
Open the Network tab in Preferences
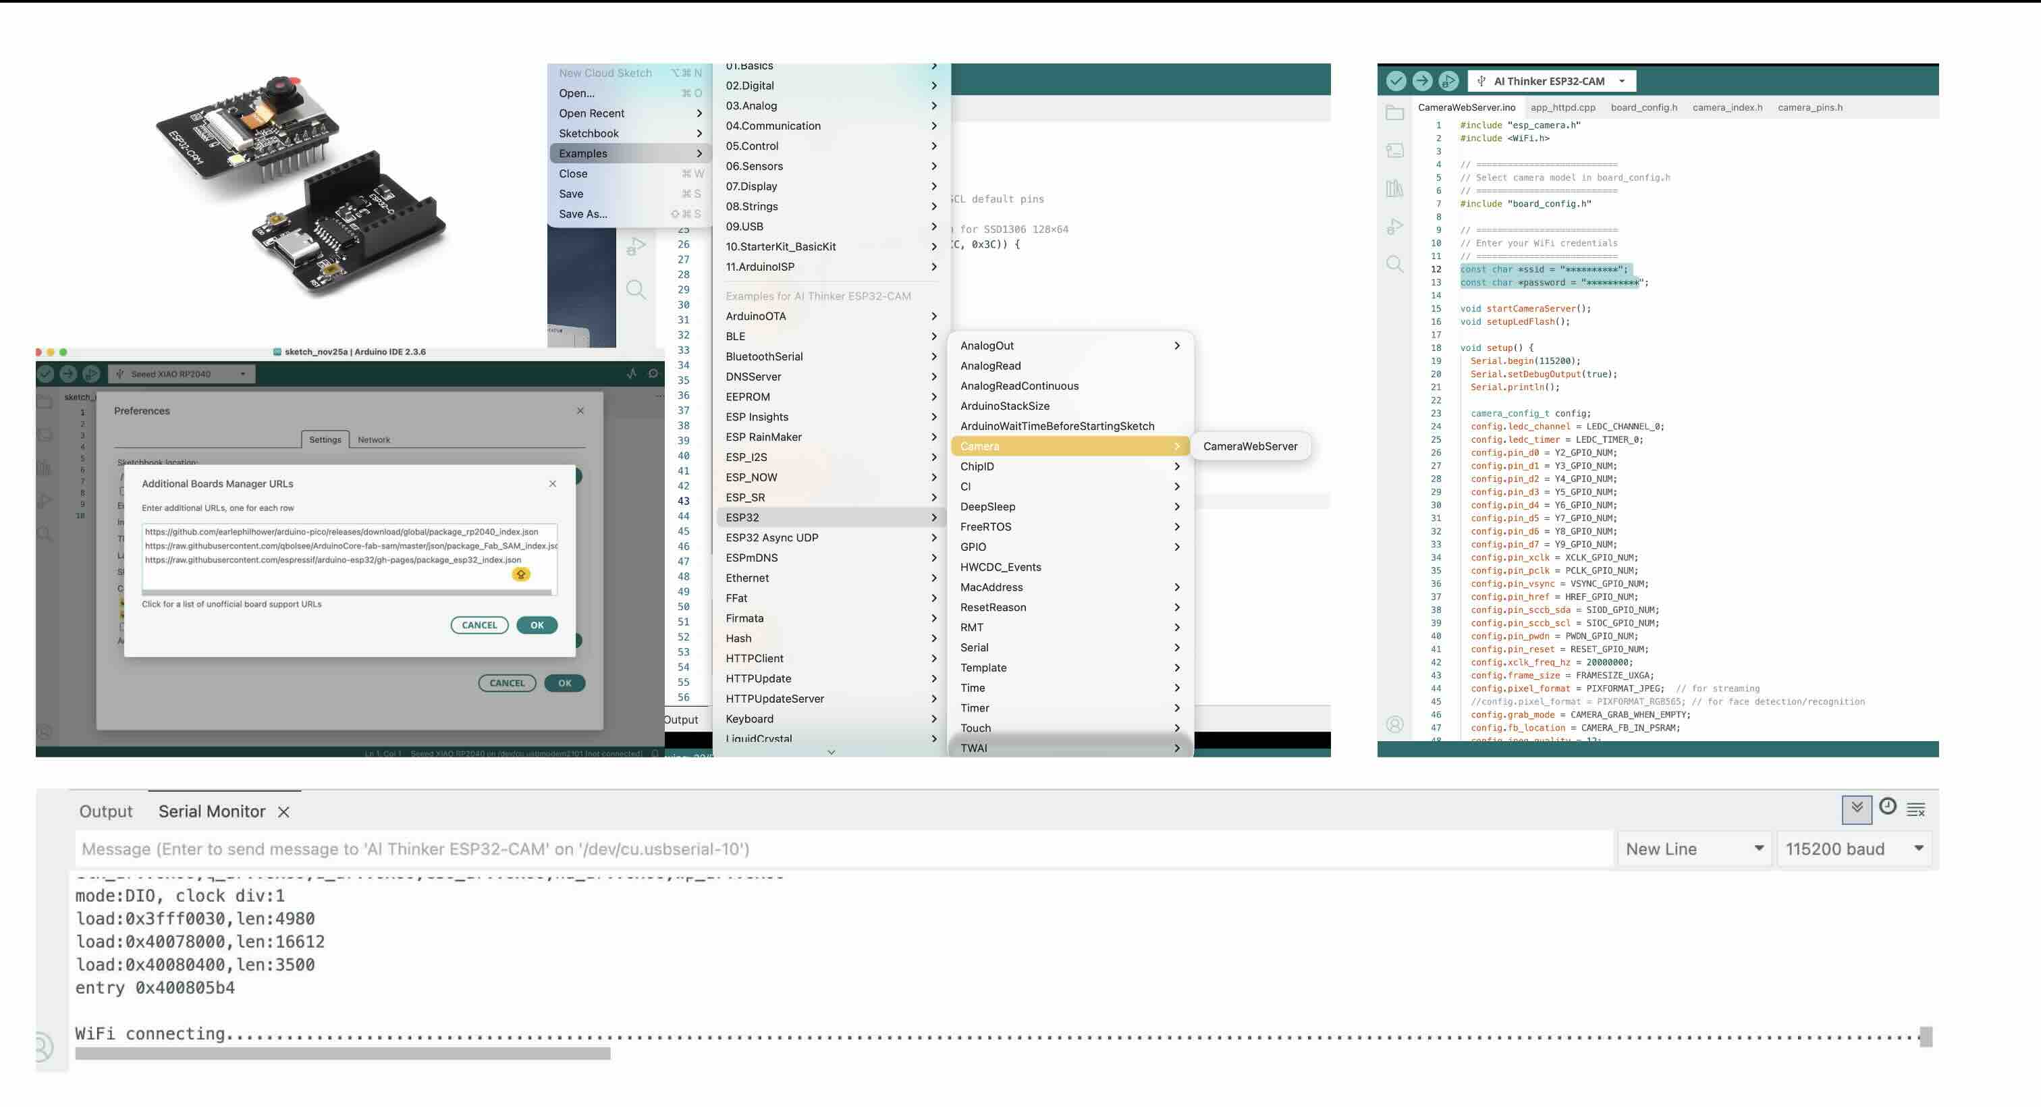click(373, 440)
